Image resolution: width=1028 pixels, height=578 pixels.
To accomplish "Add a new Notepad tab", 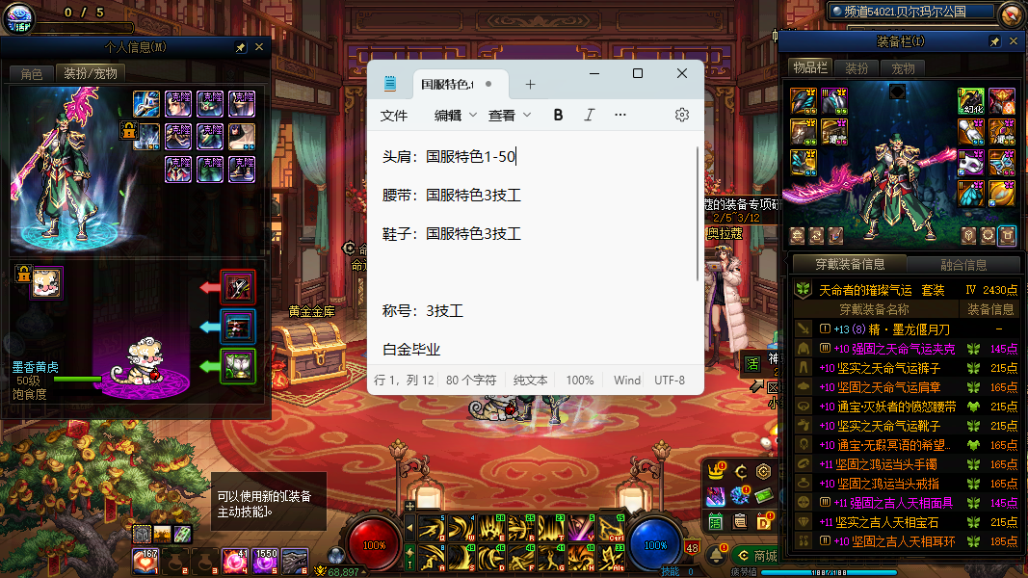I will (x=530, y=84).
